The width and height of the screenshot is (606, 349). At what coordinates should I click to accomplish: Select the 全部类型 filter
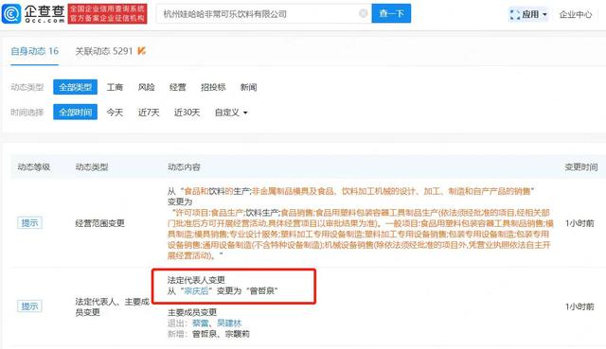75,87
